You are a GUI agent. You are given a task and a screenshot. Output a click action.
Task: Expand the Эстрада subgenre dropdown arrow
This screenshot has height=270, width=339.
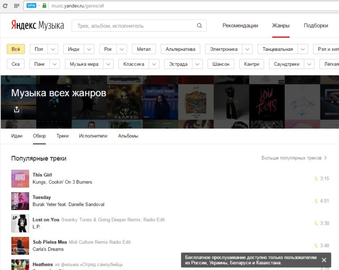click(197, 64)
